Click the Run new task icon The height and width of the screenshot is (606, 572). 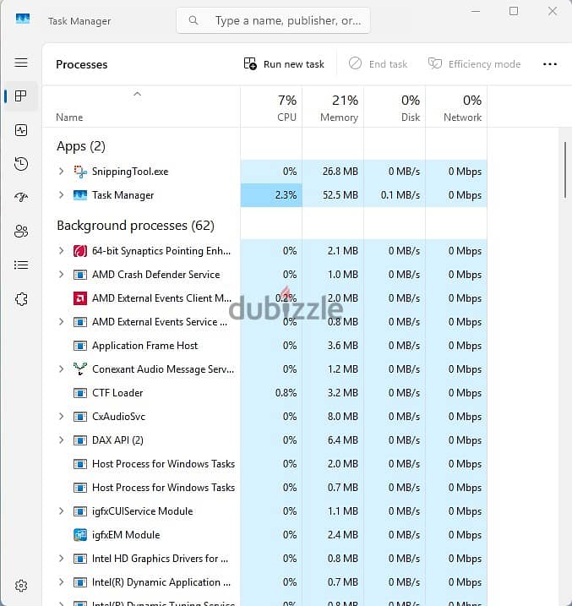250,63
